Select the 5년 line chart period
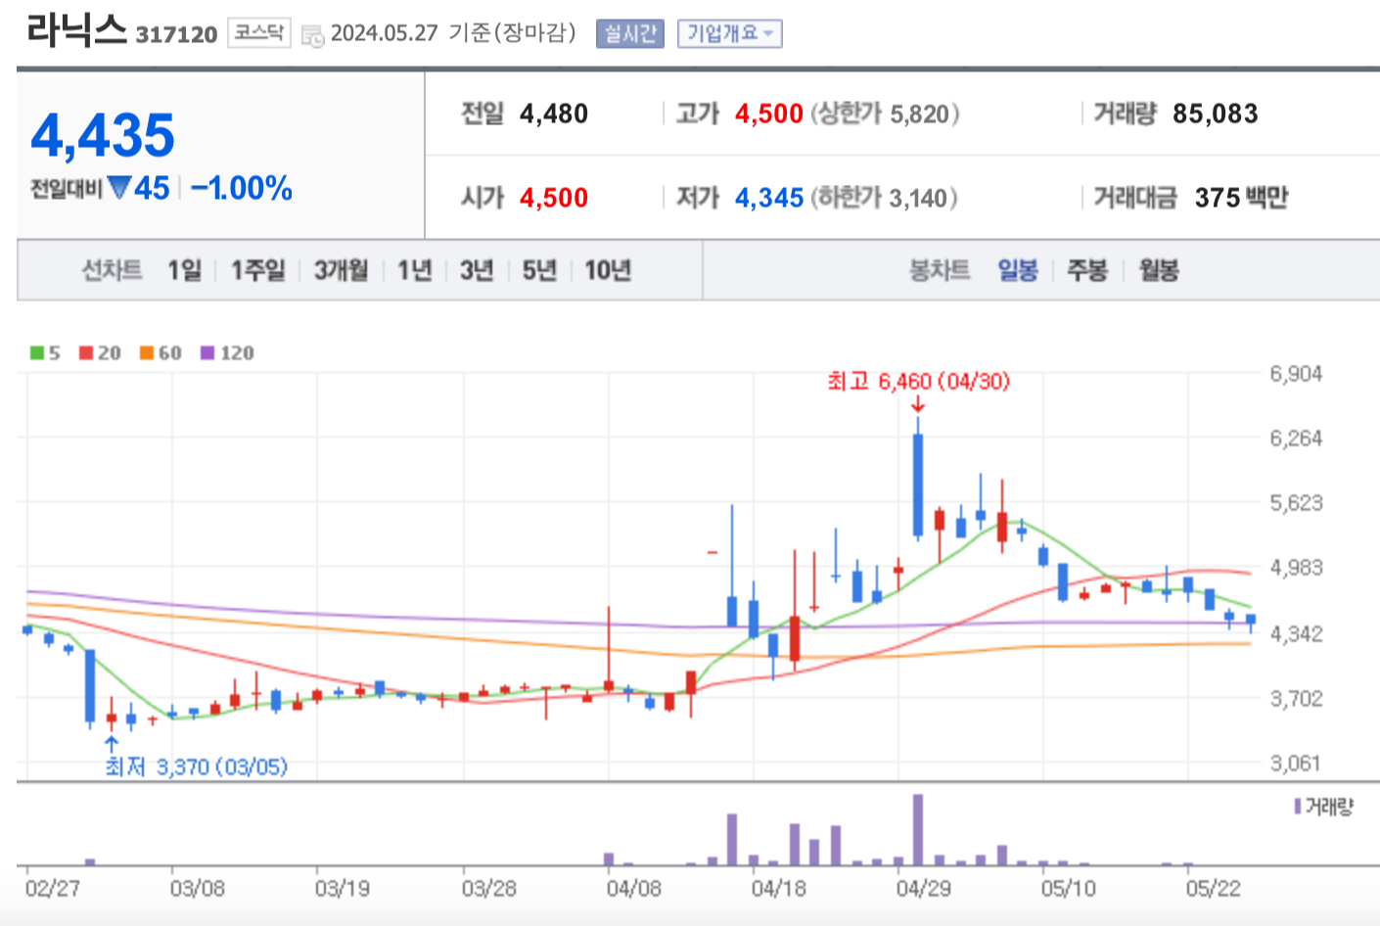 click(x=539, y=270)
